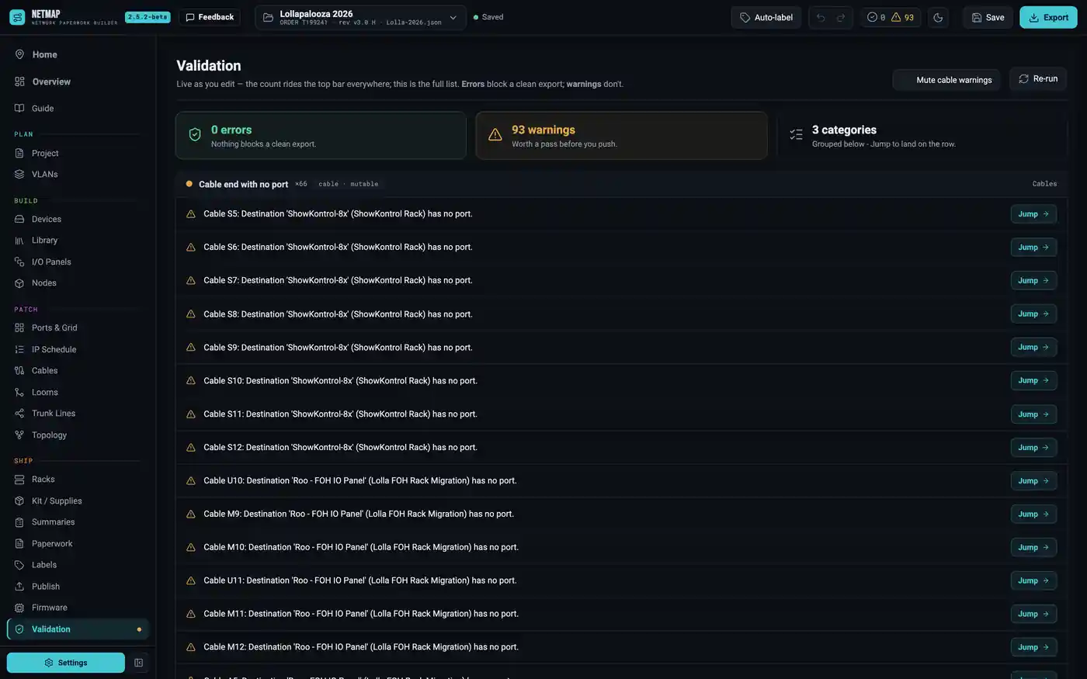
Task: Click the Saved status indicator
Action: coord(488,17)
